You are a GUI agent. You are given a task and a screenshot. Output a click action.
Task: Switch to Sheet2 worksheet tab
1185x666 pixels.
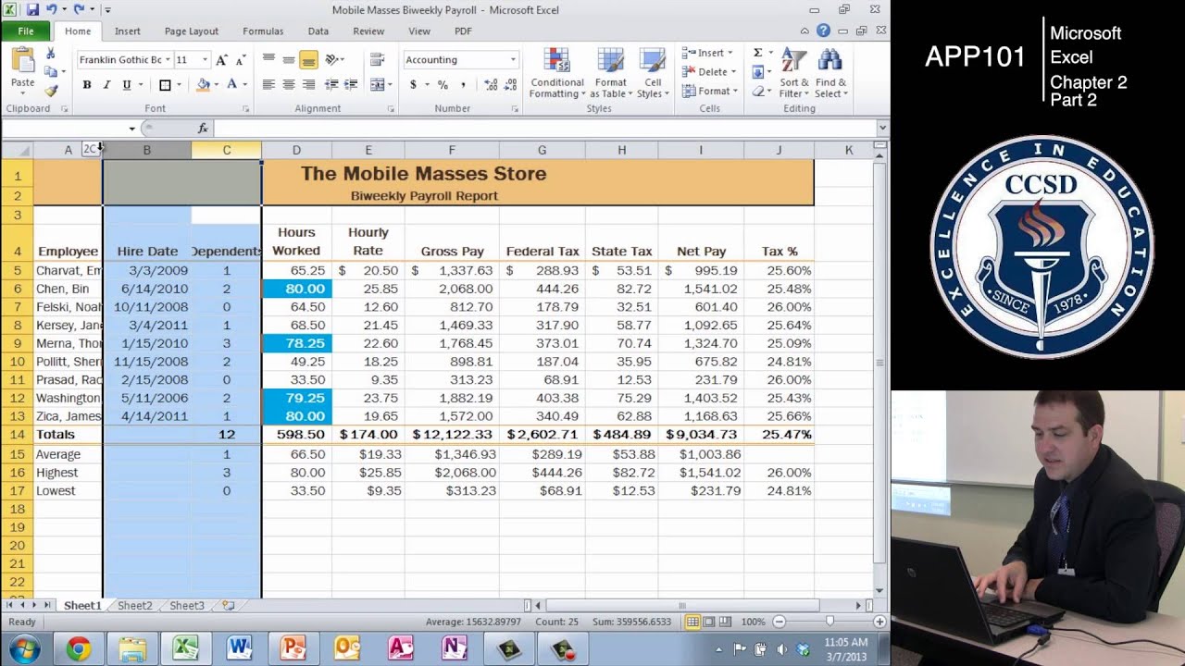[x=135, y=606]
